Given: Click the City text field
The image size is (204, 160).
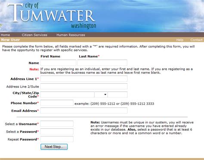Looking at the screenshot, I should coord(67,94).
